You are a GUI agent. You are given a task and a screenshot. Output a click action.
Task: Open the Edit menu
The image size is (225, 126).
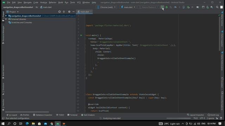coord(14,2)
